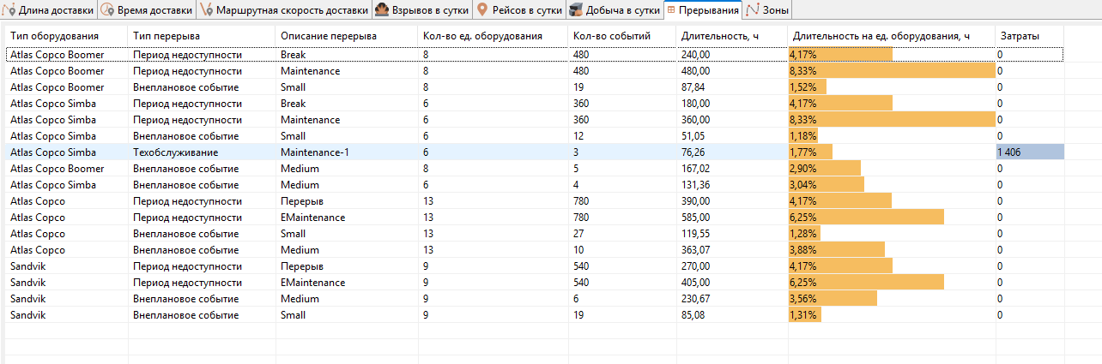
Task: Click the Взрывов в сутки icon
Action: pos(382,10)
